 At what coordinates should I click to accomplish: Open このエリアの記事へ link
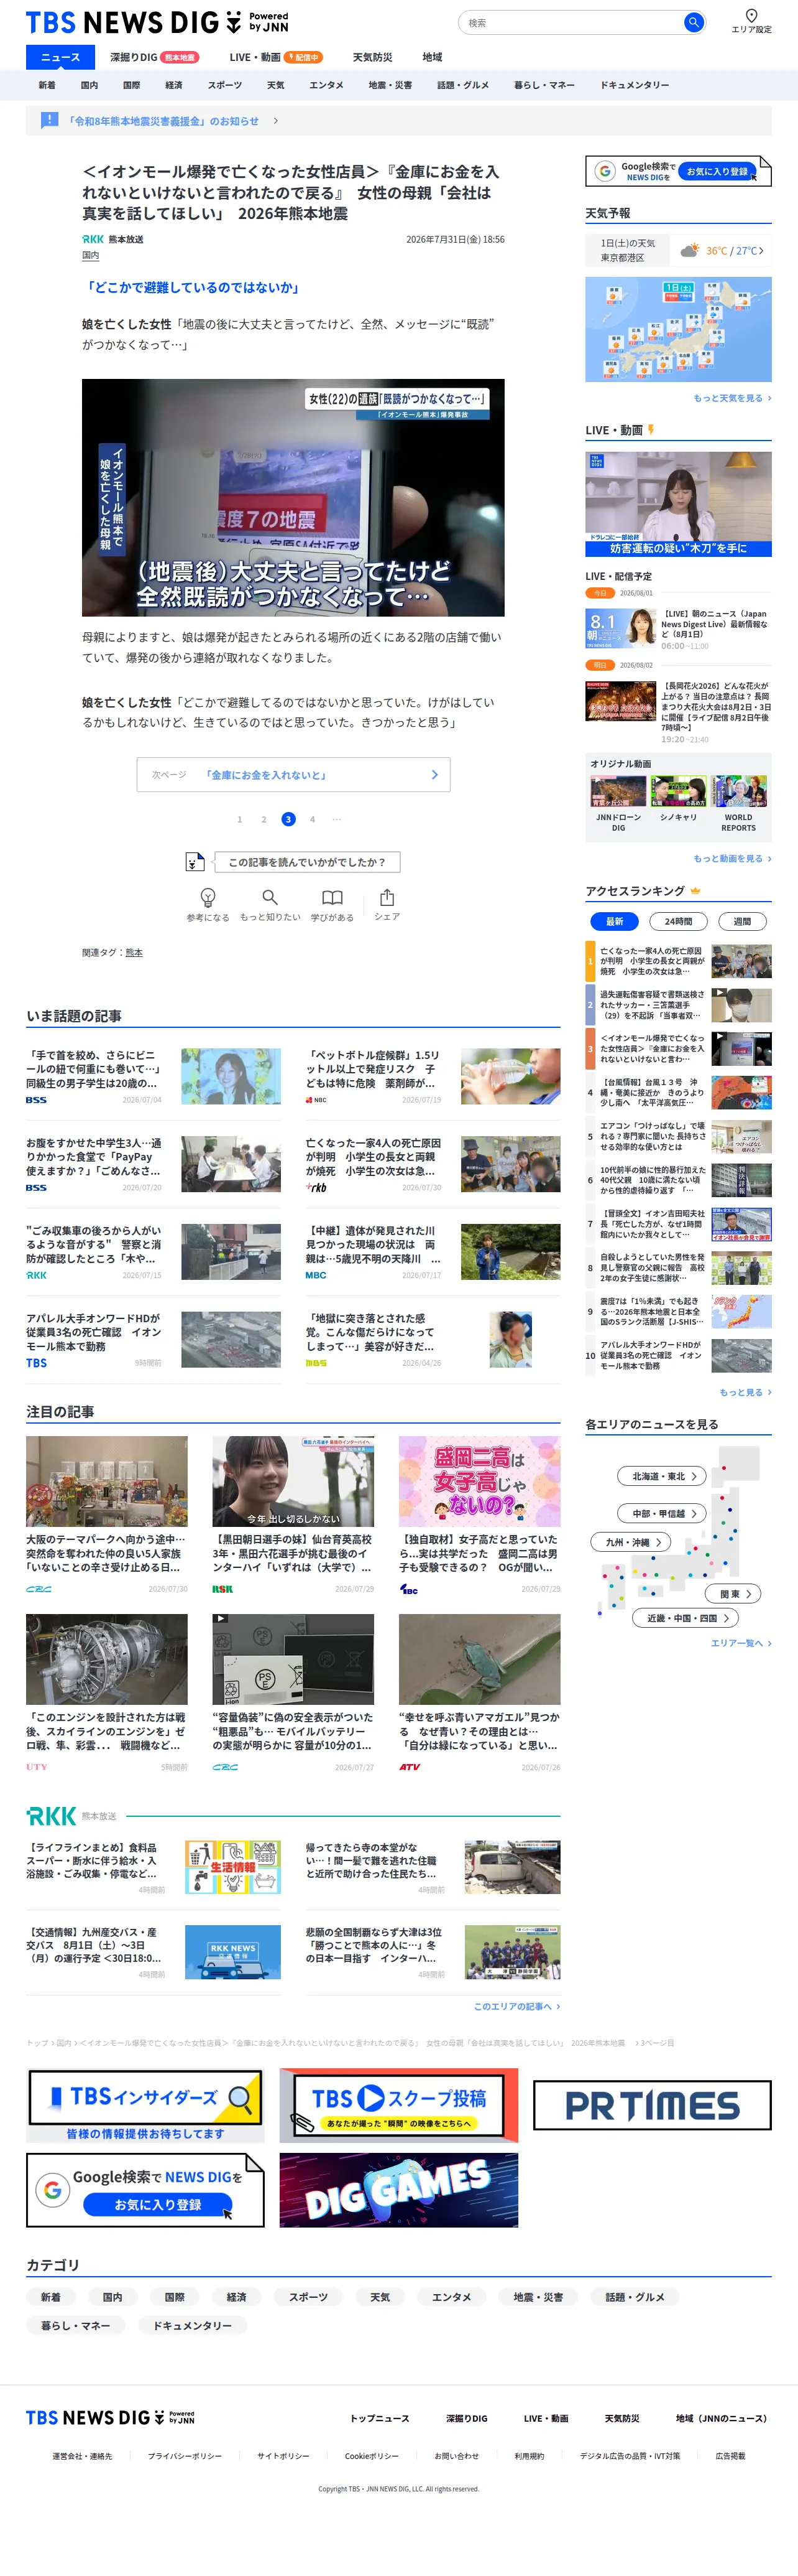(x=516, y=2006)
